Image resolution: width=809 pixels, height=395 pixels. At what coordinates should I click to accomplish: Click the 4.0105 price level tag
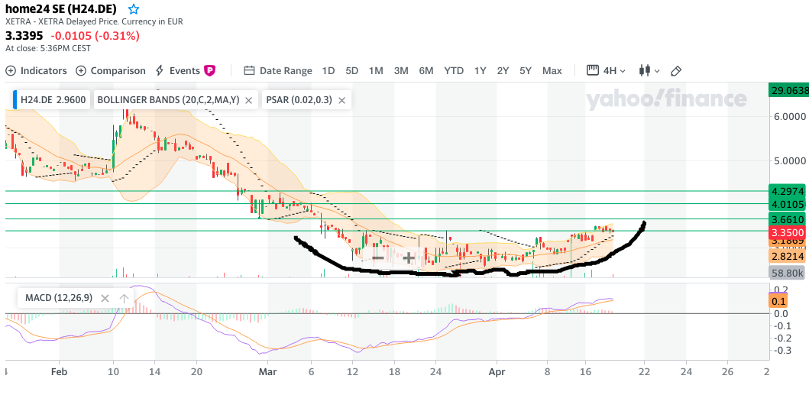786,204
